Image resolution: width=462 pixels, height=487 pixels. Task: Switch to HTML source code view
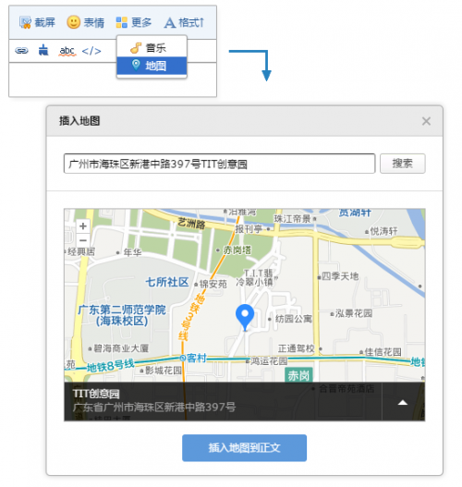tap(91, 51)
